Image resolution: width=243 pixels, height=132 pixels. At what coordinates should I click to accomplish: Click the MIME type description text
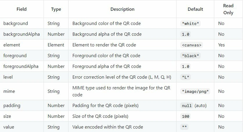(121, 91)
